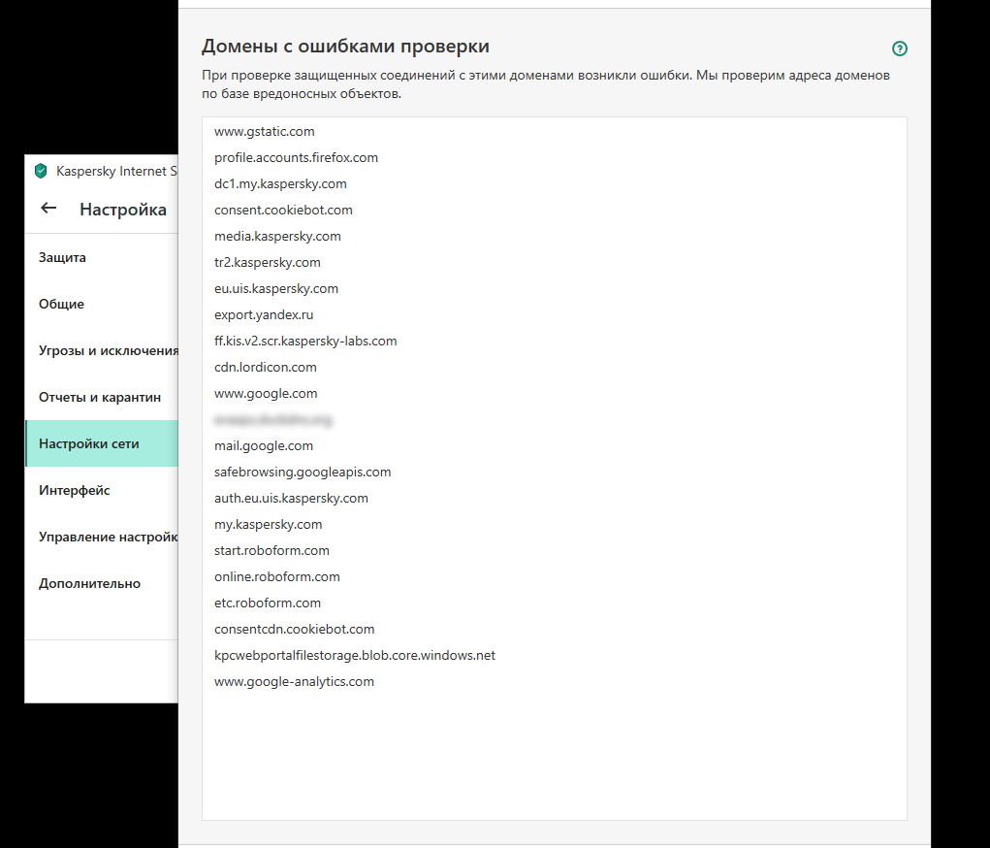Select the www.google.com domain
The image size is (990, 848).
point(555,394)
